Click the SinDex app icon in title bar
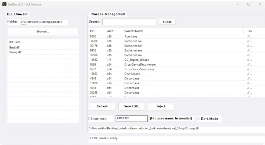Viewport: 265px width, 145px height. [x=4, y=4]
